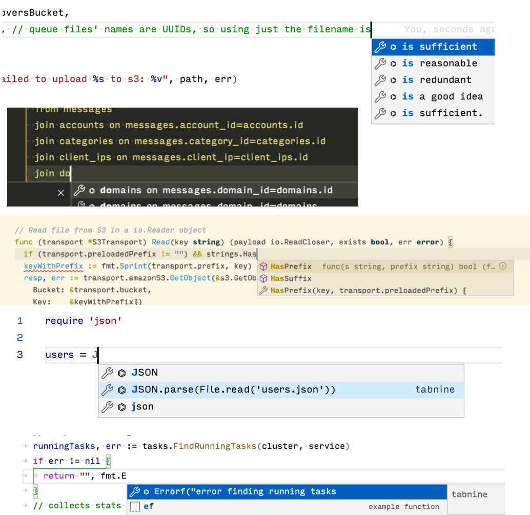Click the snippet box icon beside 'ef'

click(x=135, y=507)
